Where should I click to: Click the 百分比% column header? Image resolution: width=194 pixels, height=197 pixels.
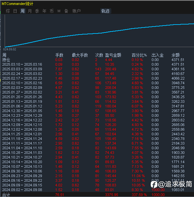[139, 55]
